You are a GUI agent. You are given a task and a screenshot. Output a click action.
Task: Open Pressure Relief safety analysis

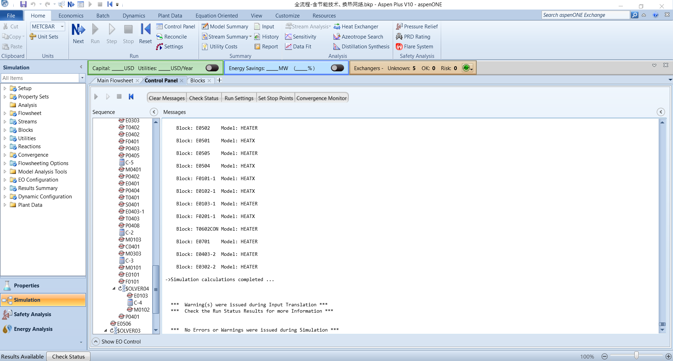(417, 27)
